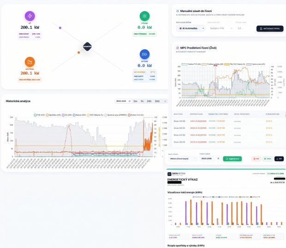The height and width of the screenshot is (248, 286).
Task: Click the Dnes 00:45 row in MPC table
Action: (x=228, y=142)
